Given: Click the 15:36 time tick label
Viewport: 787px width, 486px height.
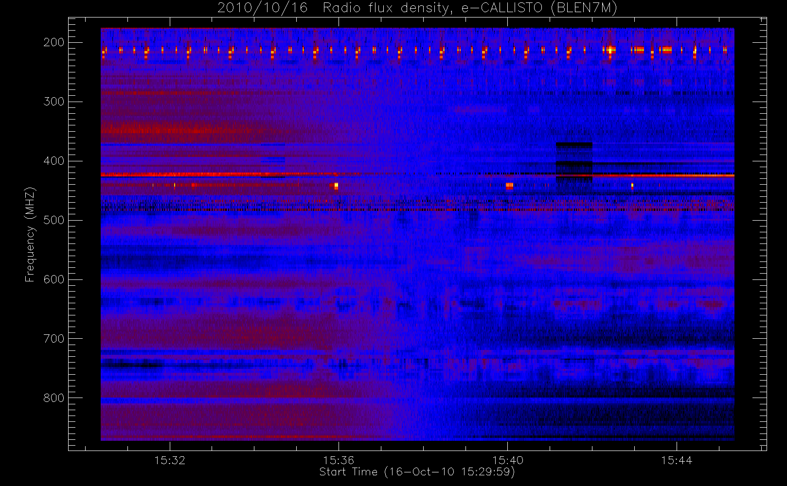Looking at the screenshot, I should point(339,460).
